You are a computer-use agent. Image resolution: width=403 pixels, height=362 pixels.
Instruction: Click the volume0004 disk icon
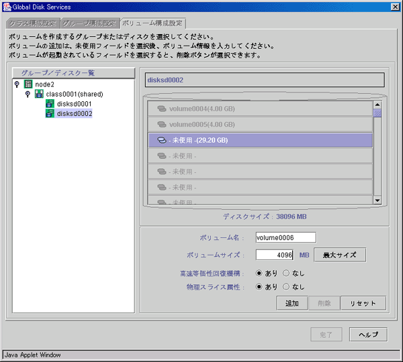point(161,108)
